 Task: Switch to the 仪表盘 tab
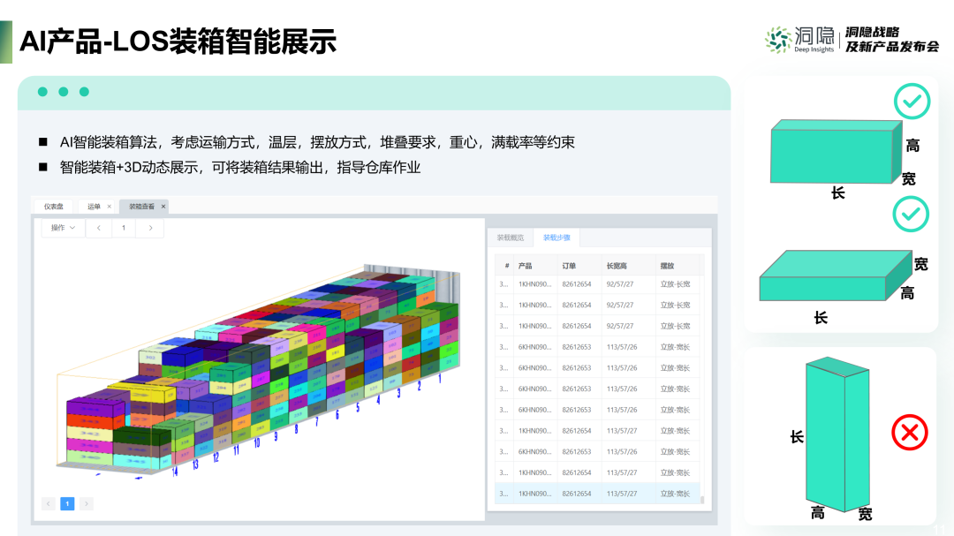coord(54,207)
